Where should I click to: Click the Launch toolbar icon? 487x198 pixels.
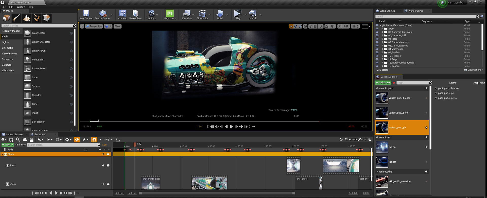pyautogui.click(x=252, y=15)
